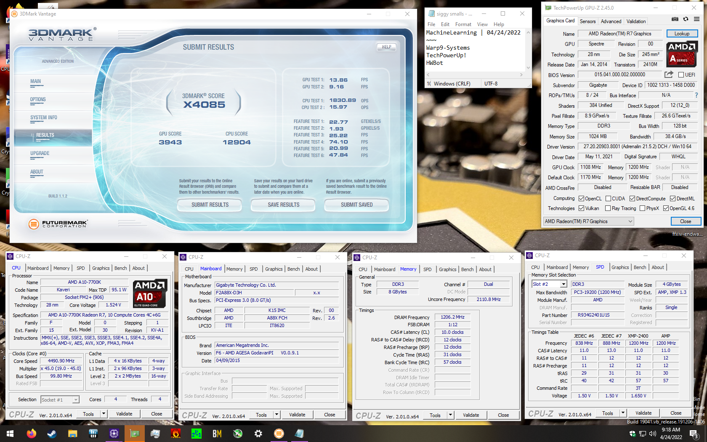Click the Tools button in CPU-Z SPD window

coord(608,413)
